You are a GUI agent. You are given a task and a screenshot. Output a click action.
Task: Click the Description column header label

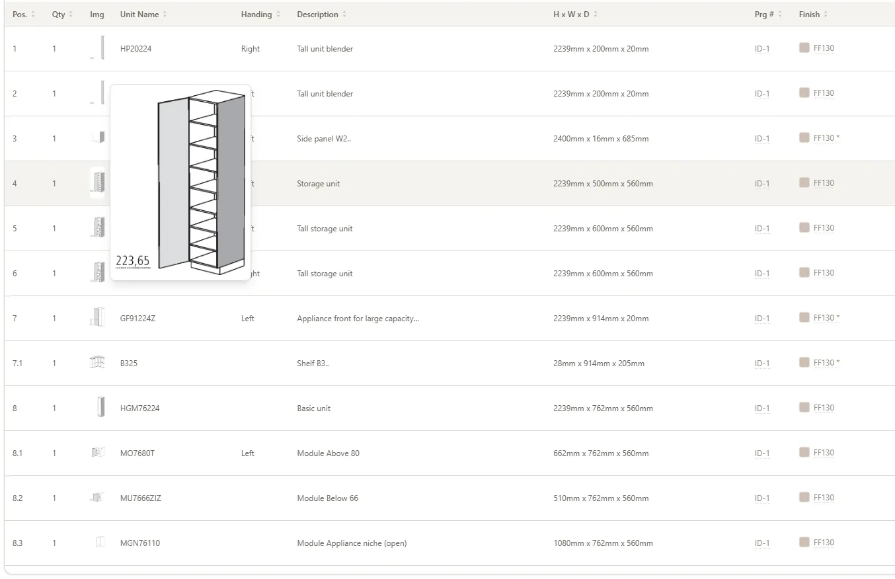coord(317,15)
